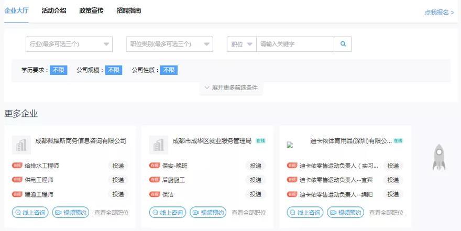Click the 在招 badge beside 保安-晚班
Viewport: 461px width, 231px height.
click(155, 166)
